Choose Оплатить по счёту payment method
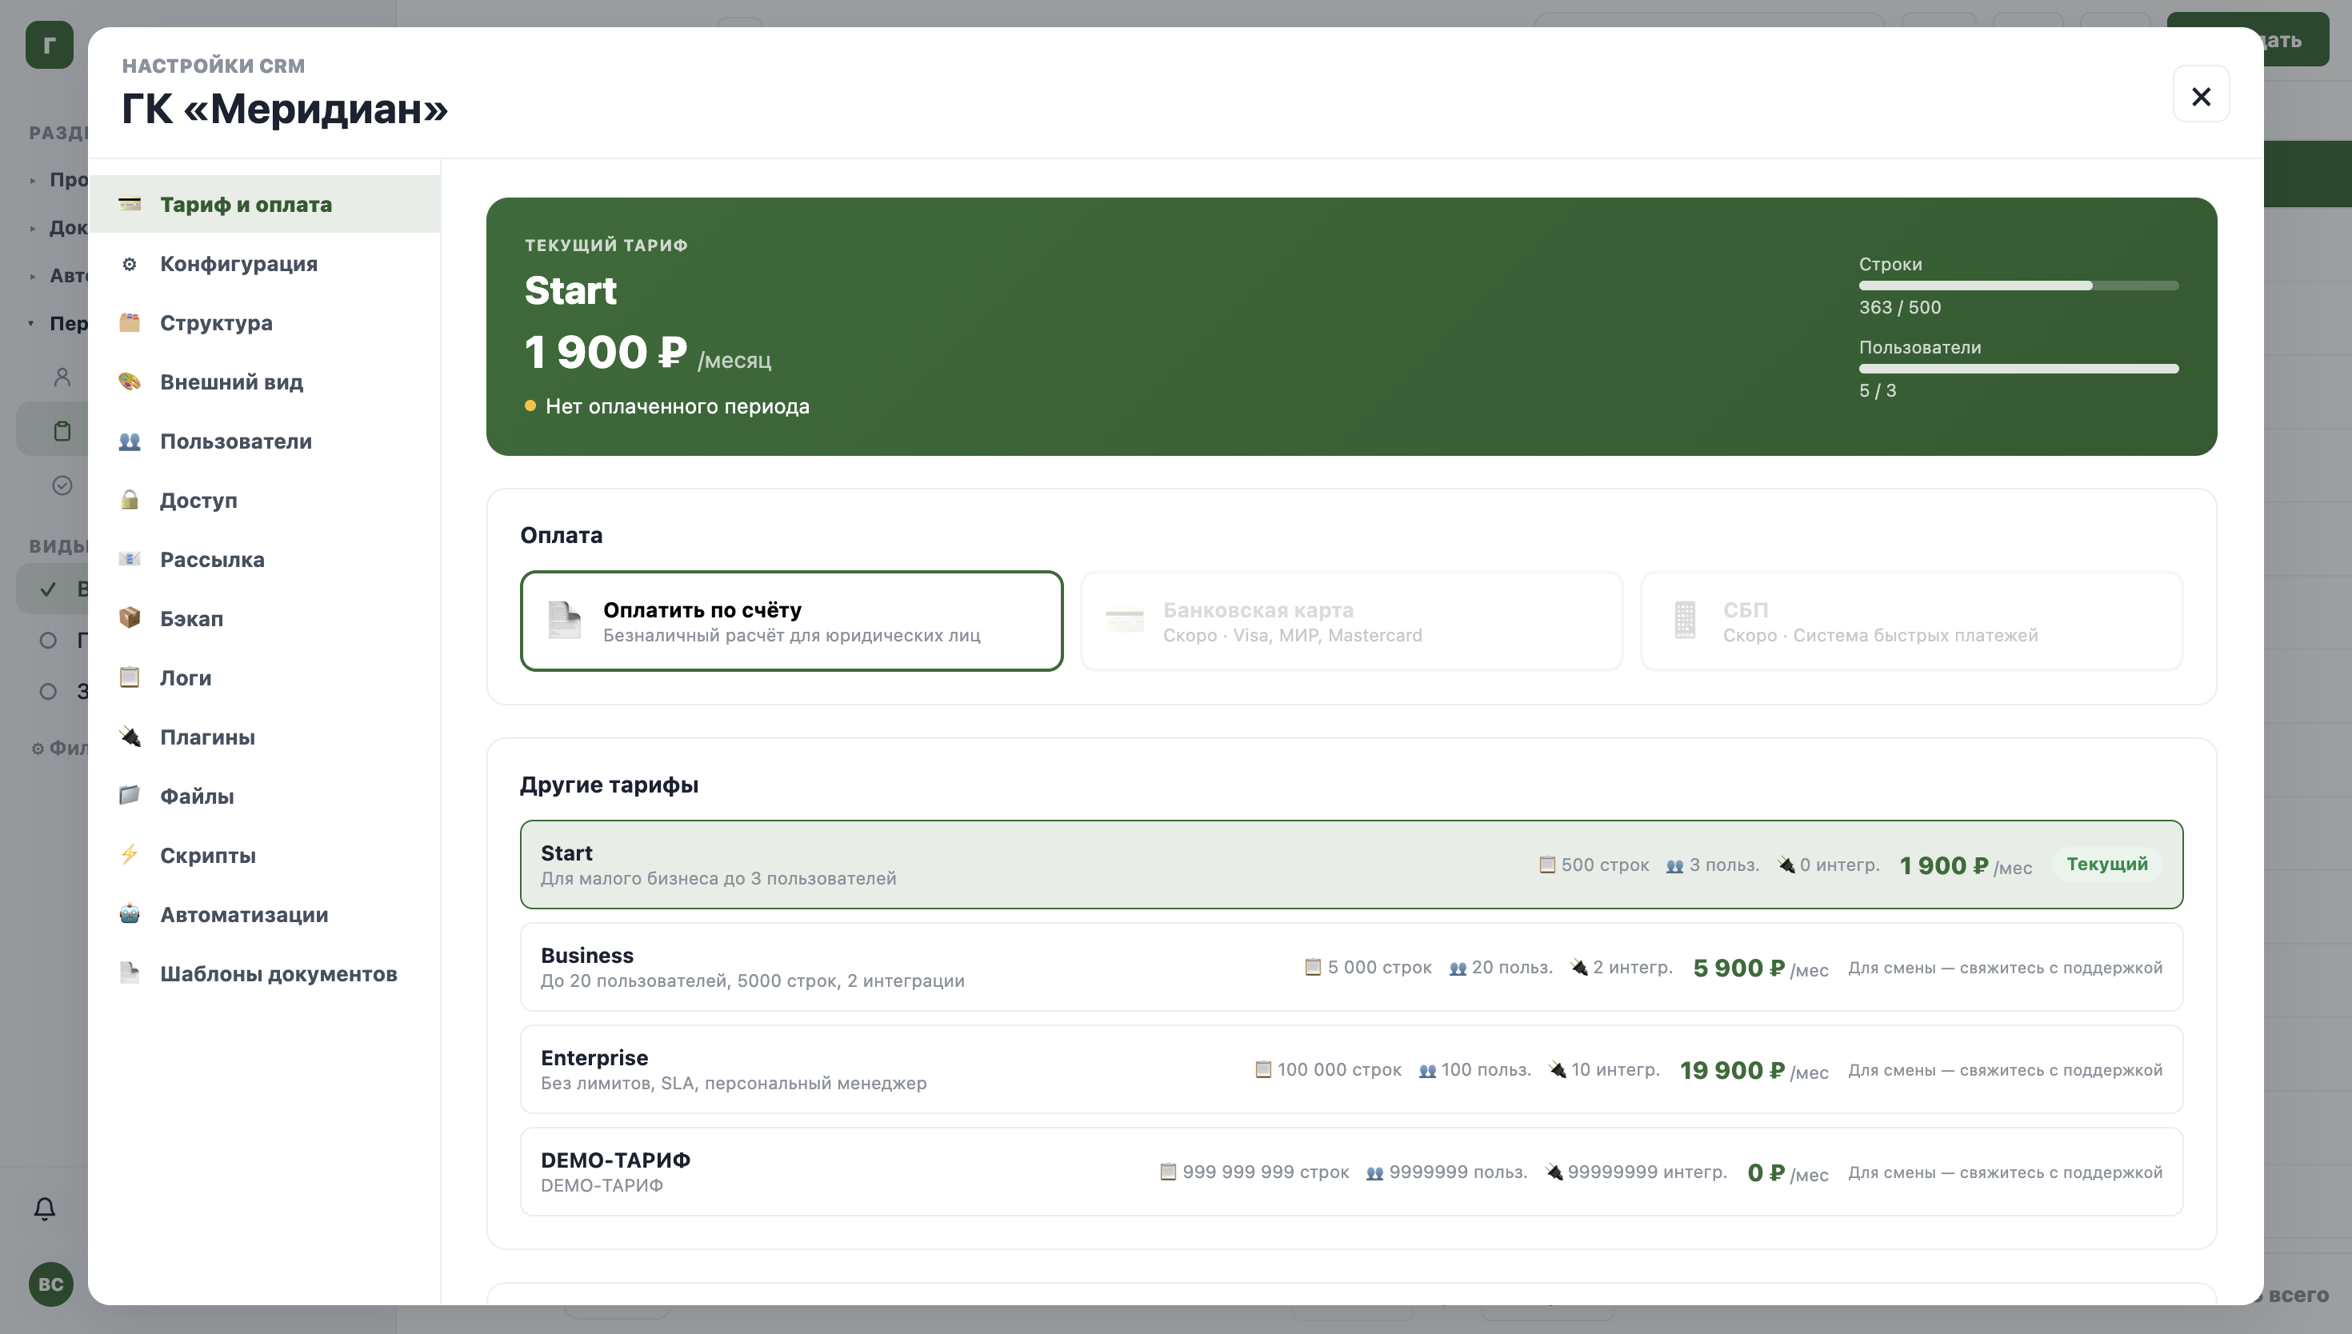Screen dimensions: 2352x1334 click(792, 621)
